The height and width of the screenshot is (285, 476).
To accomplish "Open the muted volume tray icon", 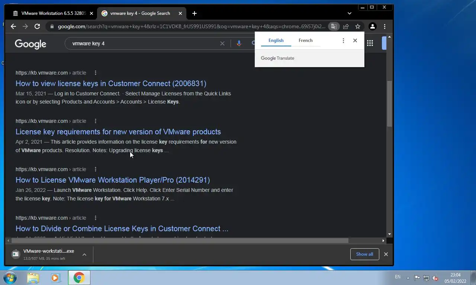I will (x=435, y=278).
